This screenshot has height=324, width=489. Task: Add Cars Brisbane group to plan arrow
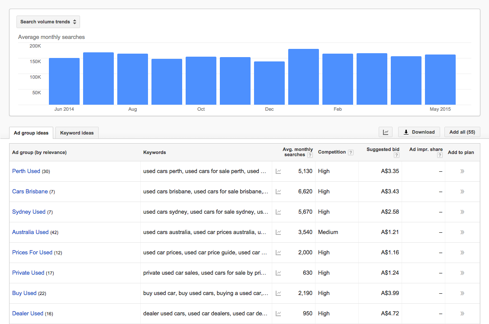[462, 192]
